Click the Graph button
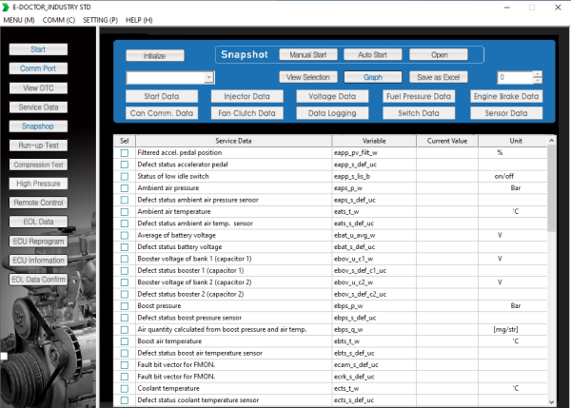The width and height of the screenshot is (571, 408). (373, 77)
